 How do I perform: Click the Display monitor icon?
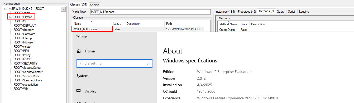[79, 91]
